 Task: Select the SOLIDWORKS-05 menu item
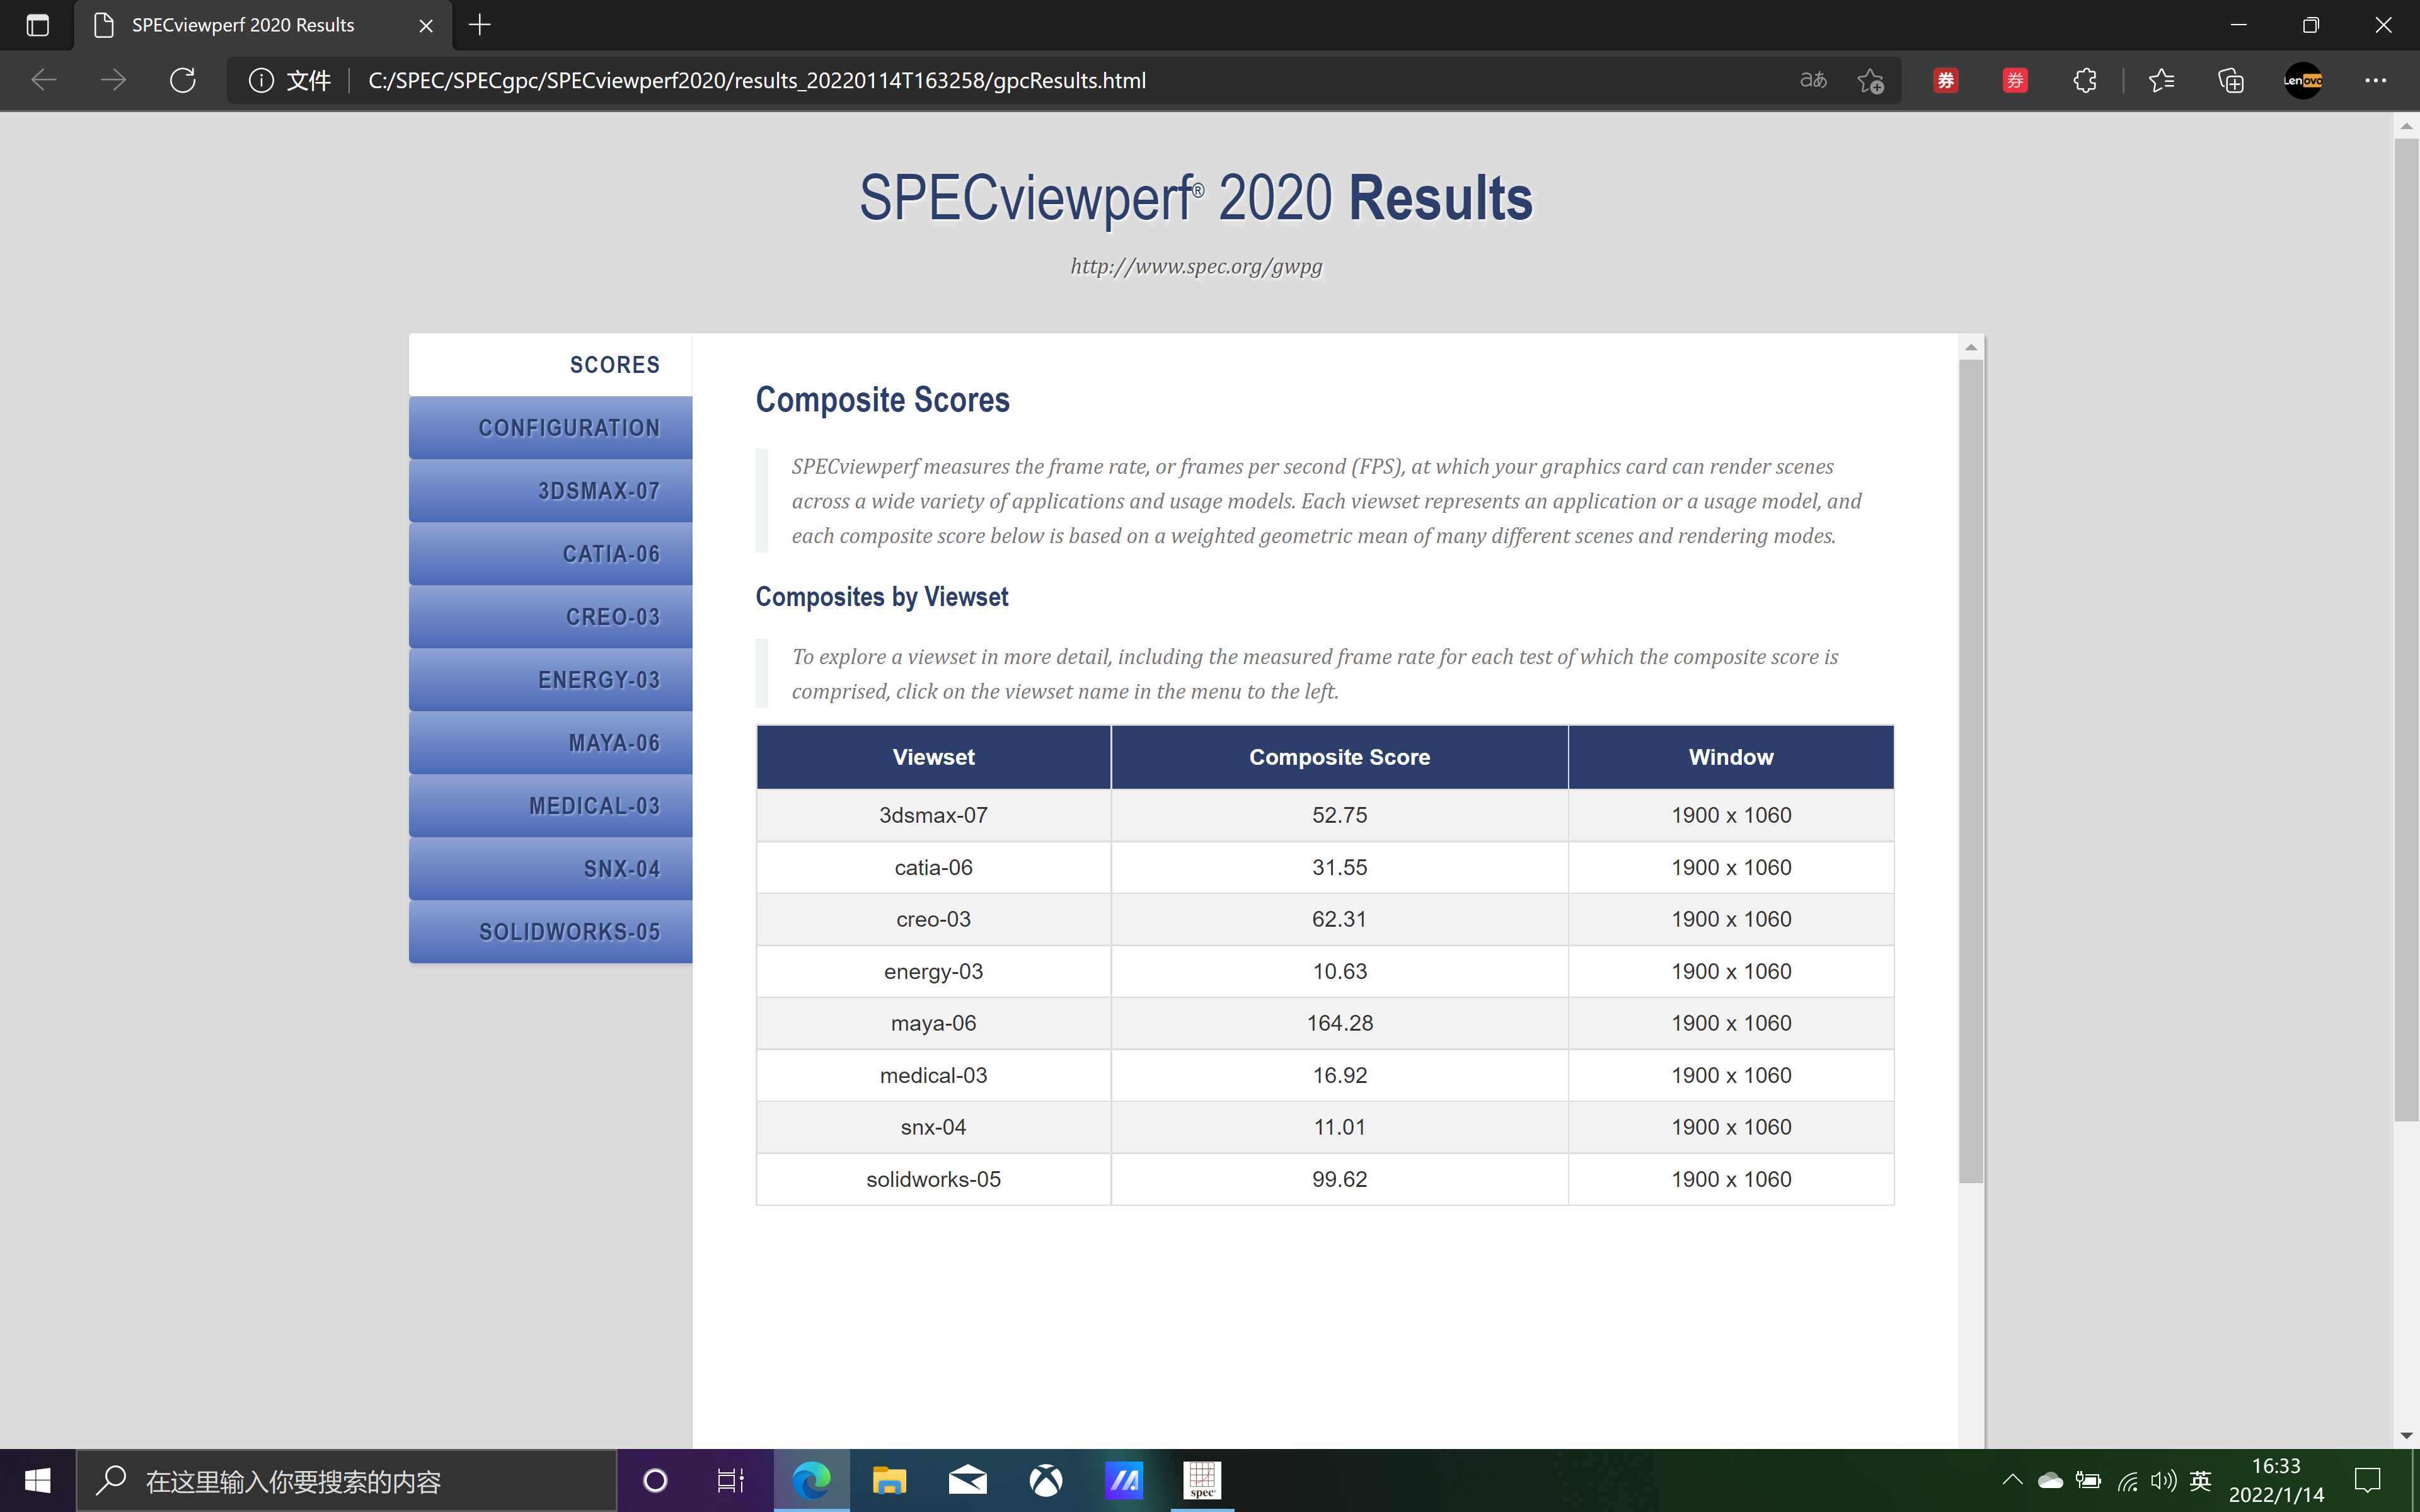pyautogui.click(x=551, y=932)
